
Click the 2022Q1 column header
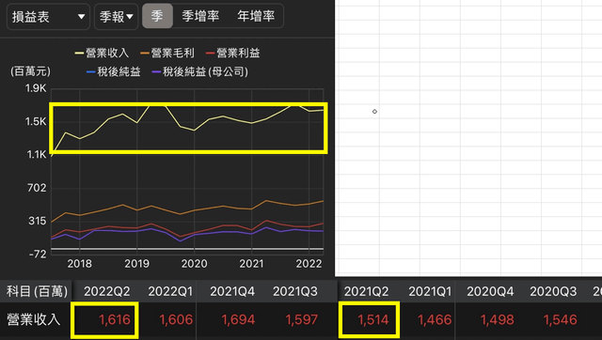point(170,292)
